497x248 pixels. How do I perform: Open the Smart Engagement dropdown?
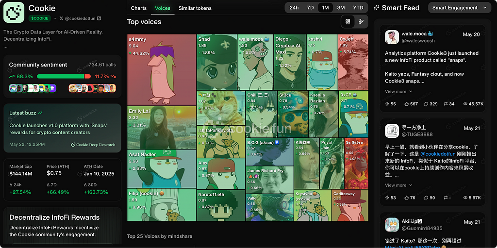460,8
